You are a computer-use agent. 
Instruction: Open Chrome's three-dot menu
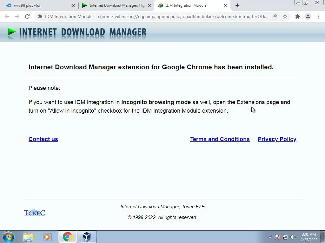point(318,16)
